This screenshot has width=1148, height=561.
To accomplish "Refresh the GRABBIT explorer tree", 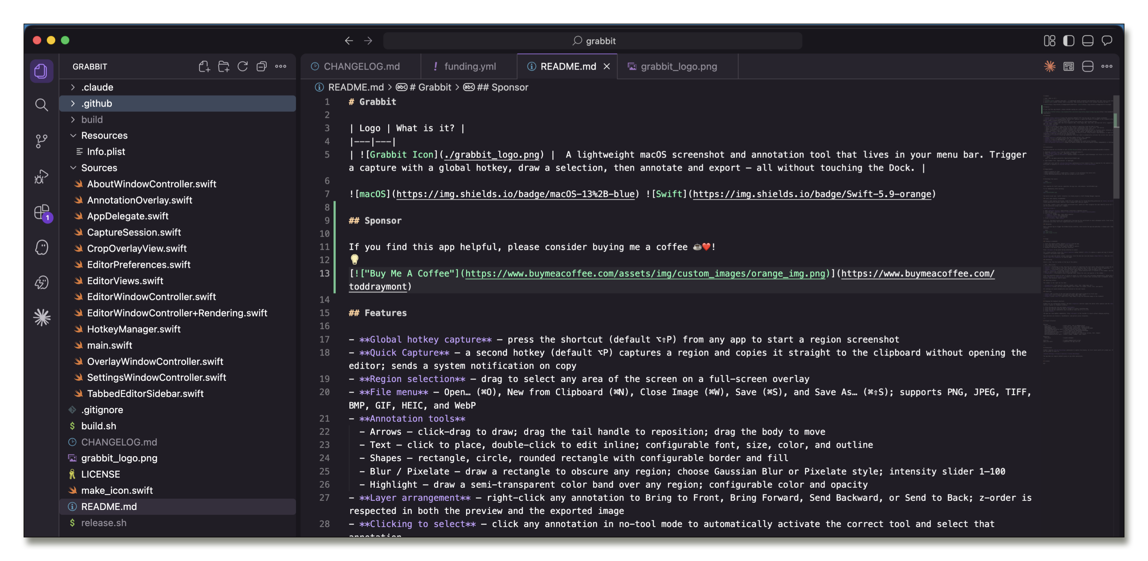I will [242, 66].
